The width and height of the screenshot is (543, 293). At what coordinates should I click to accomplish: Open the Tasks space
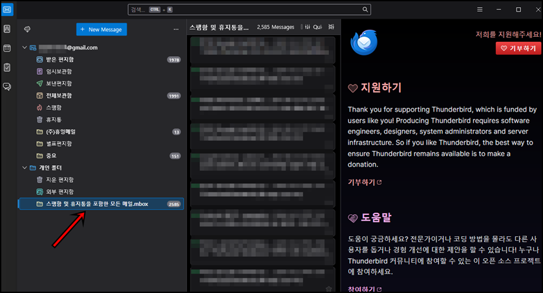point(7,67)
